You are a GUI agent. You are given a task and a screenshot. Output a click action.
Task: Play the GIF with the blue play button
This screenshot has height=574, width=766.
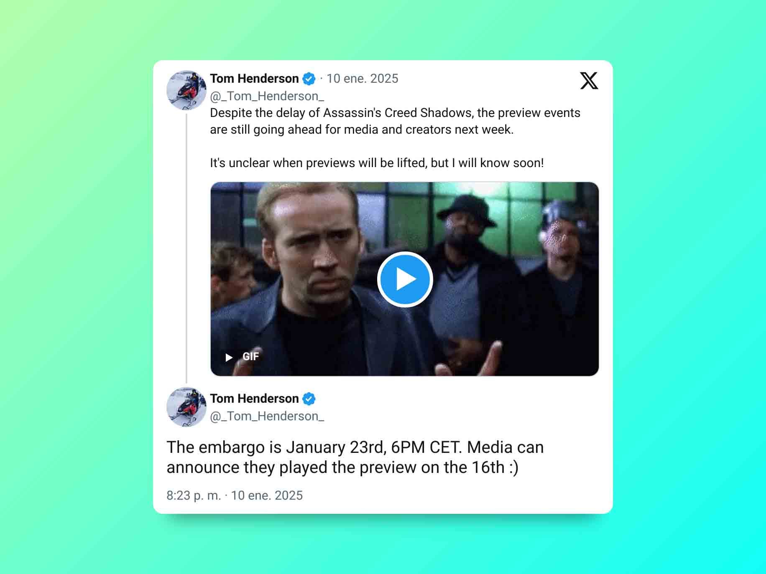click(x=405, y=279)
